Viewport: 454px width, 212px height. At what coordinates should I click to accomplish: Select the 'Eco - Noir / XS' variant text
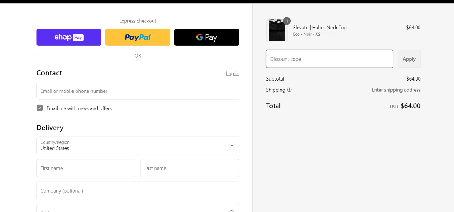(x=307, y=34)
